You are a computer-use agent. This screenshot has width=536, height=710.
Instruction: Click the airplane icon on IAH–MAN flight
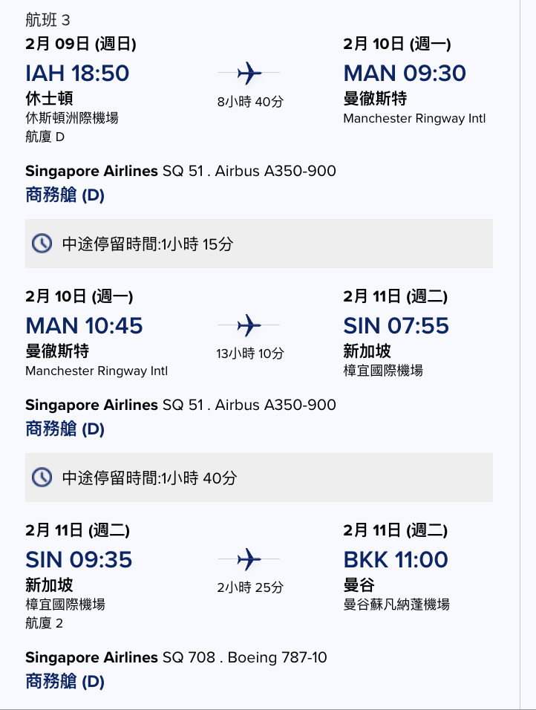249,73
